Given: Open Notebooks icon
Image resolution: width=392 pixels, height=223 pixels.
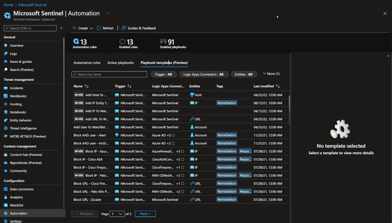Looking at the screenshot, I should [x=6, y=112].
